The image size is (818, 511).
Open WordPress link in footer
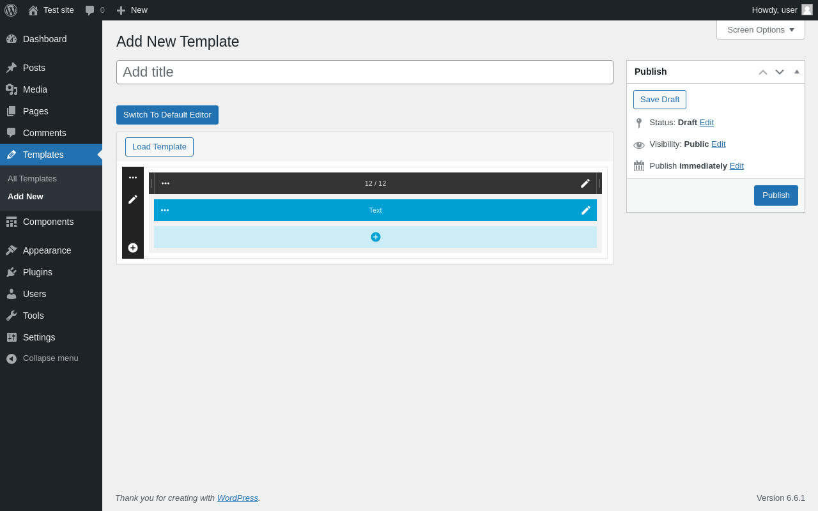(238, 498)
